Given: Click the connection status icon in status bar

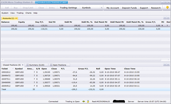Looking at the screenshot, I should [84, 101].
